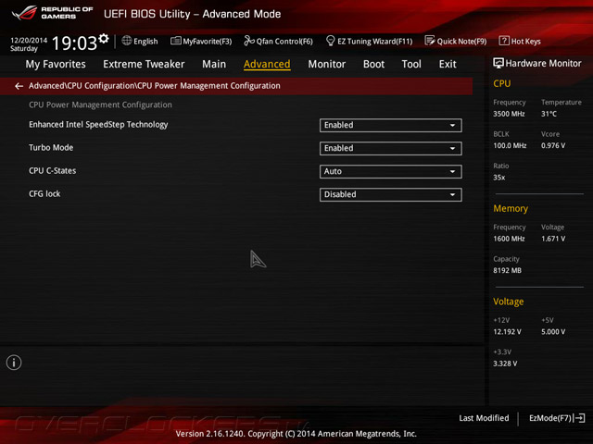The height and width of the screenshot is (444, 593).
Task: Switch to Exit tab
Action: click(x=448, y=64)
